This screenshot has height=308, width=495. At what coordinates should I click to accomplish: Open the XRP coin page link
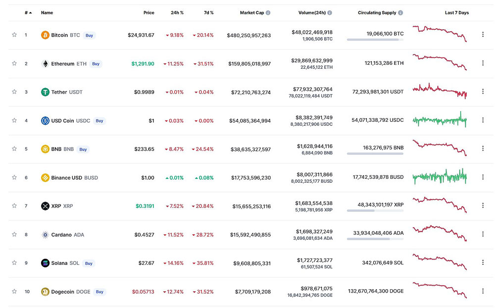click(62, 206)
